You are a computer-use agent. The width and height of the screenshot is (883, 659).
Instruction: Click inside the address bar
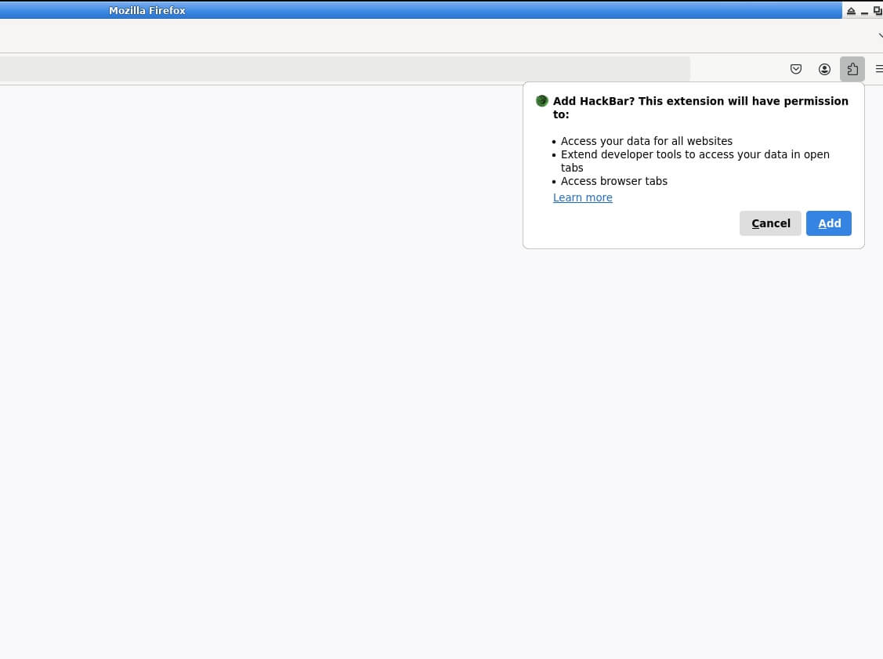(x=345, y=69)
